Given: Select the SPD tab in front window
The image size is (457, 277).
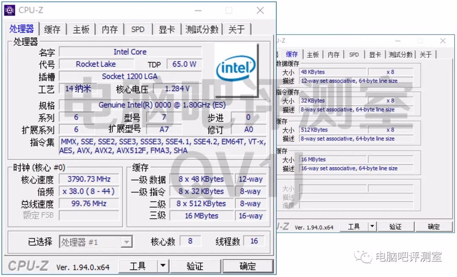Looking at the screenshot, I should click(x=138, y=29).
